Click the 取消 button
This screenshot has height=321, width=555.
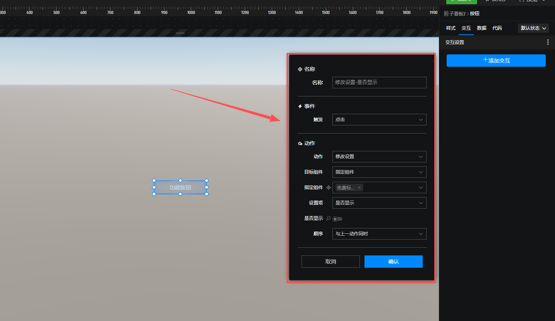pos(331,262)
